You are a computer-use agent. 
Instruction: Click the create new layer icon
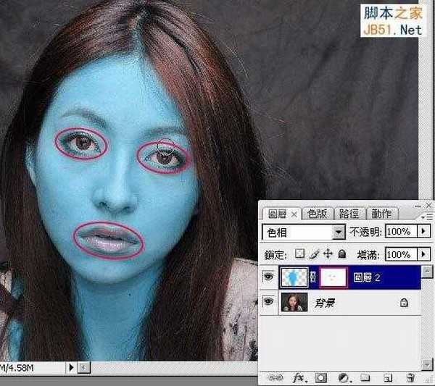point(388,377)
